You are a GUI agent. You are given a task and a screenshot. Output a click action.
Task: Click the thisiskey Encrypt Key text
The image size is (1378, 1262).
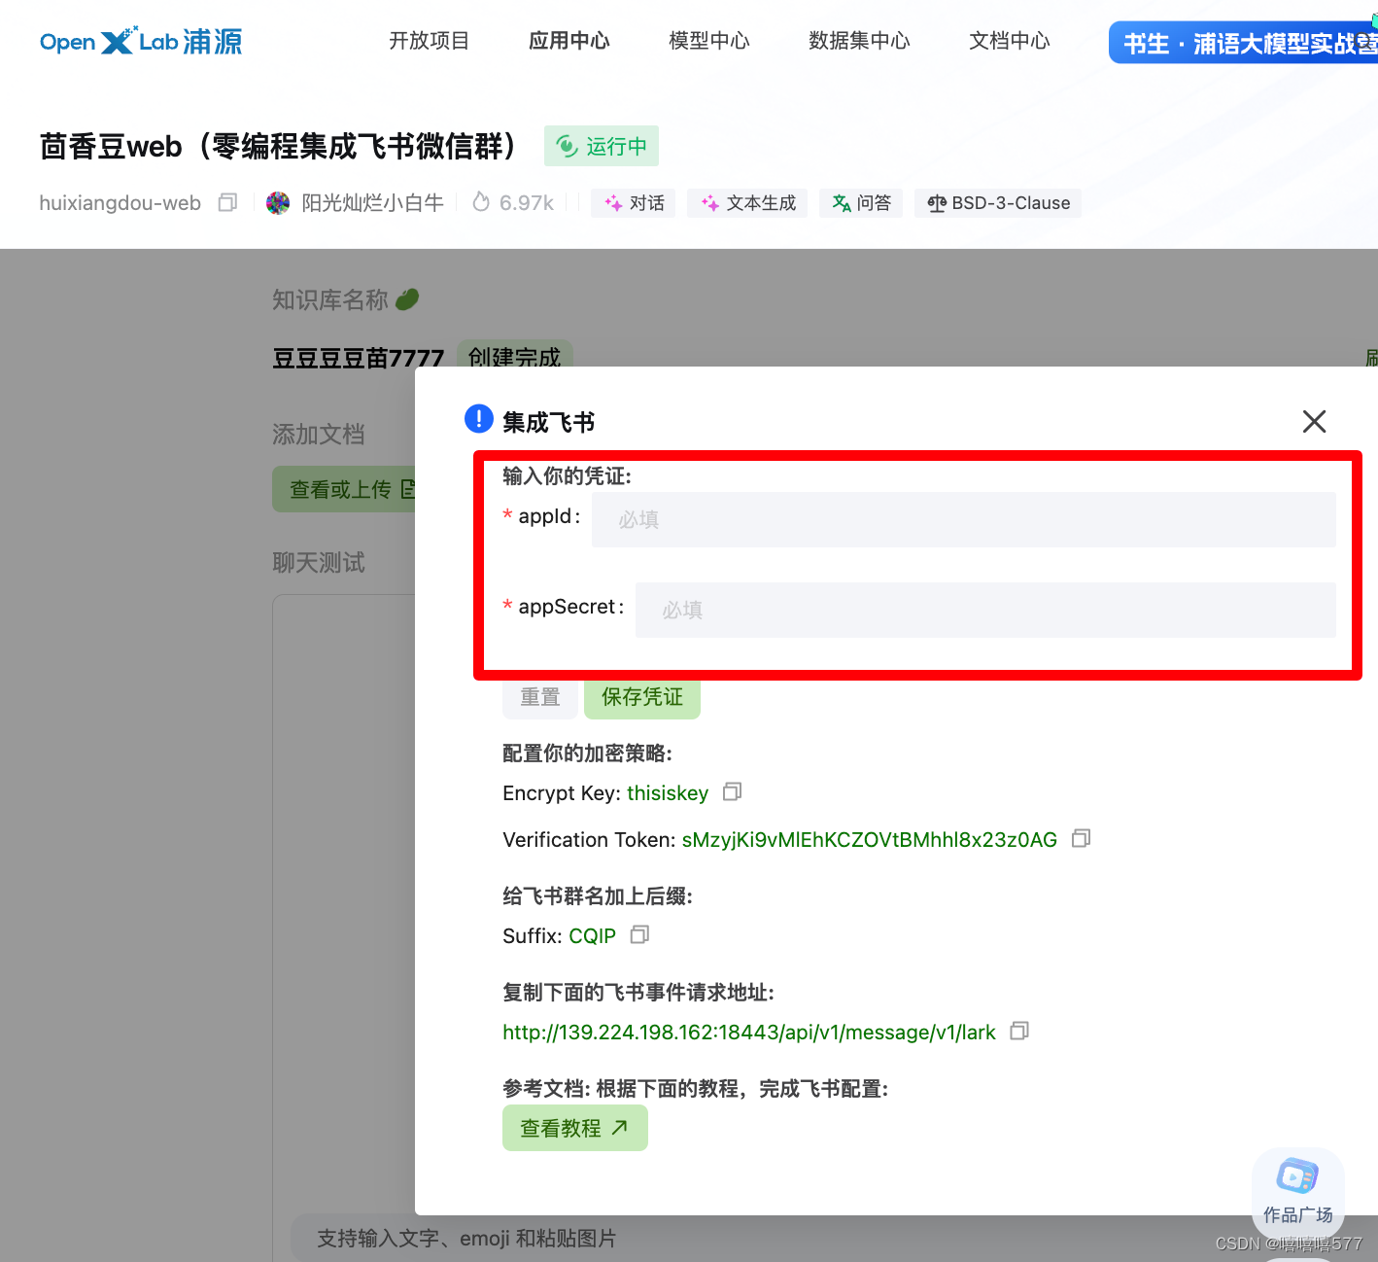coord(668,793)
